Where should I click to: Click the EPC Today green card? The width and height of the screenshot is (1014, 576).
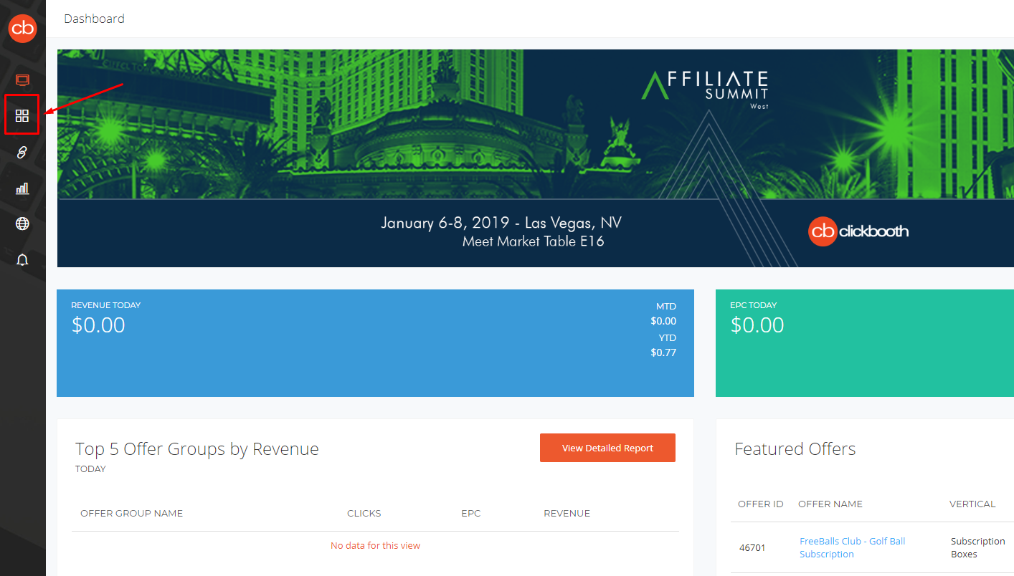click(865, 343)
